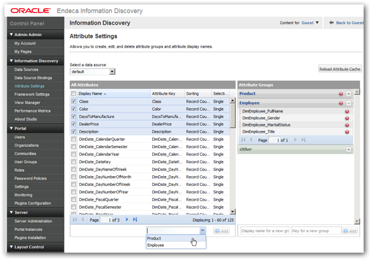371x260 pixels.
Task: Toggle the select-all attributes header checkbox
Action: (74, 94)
